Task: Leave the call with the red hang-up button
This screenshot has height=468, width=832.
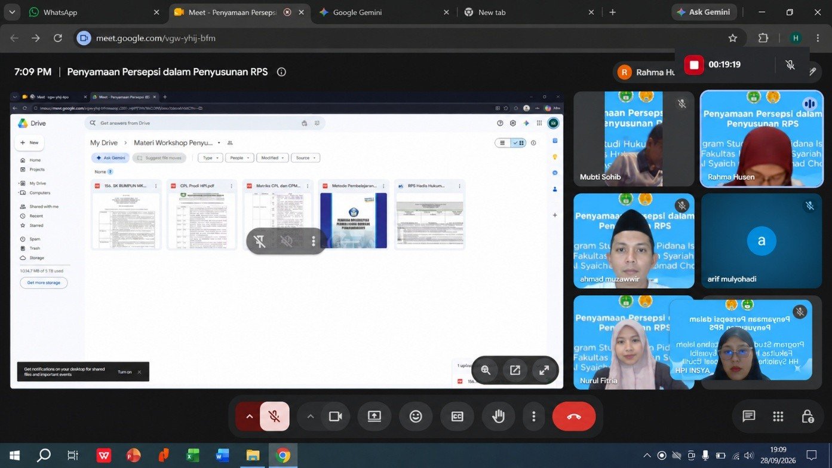Action: [574, 417]
